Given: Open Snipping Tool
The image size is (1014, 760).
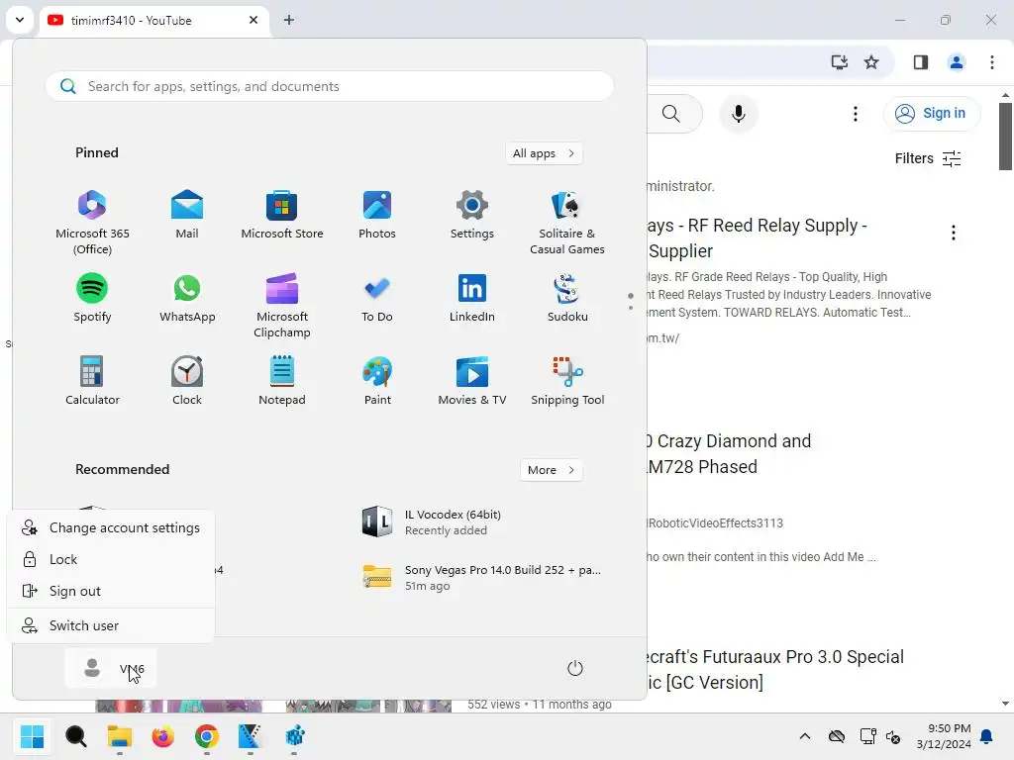Looking at the screenshot, I should 567,380.
